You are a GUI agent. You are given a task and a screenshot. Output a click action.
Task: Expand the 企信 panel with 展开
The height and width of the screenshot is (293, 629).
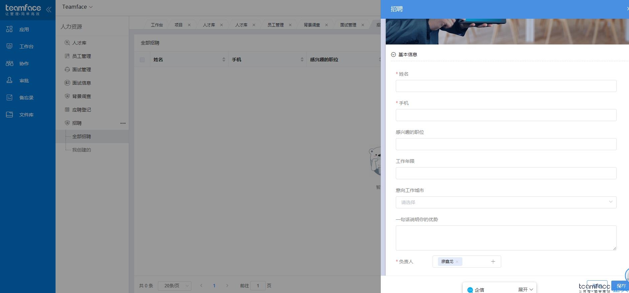pyautogui.click(x=526, y=290)
